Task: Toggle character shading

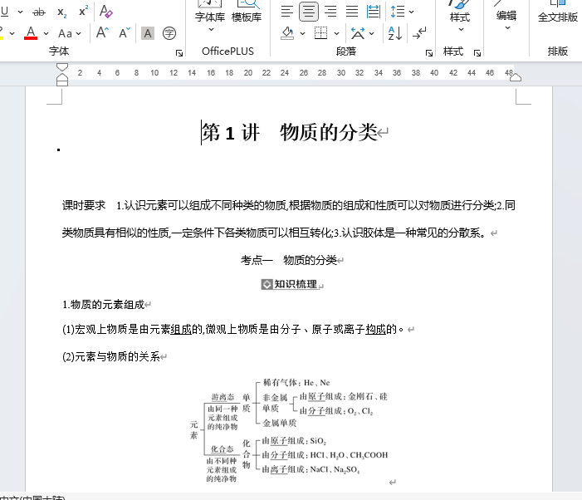Action: (148, 33)
